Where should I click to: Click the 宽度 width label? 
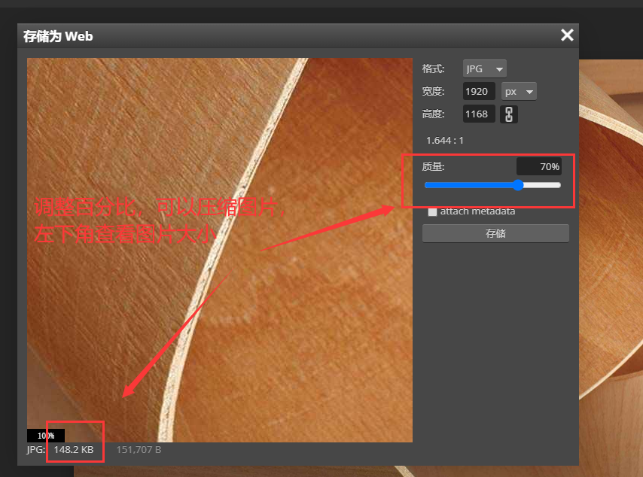pyautogui.click(x=433, y=92)
